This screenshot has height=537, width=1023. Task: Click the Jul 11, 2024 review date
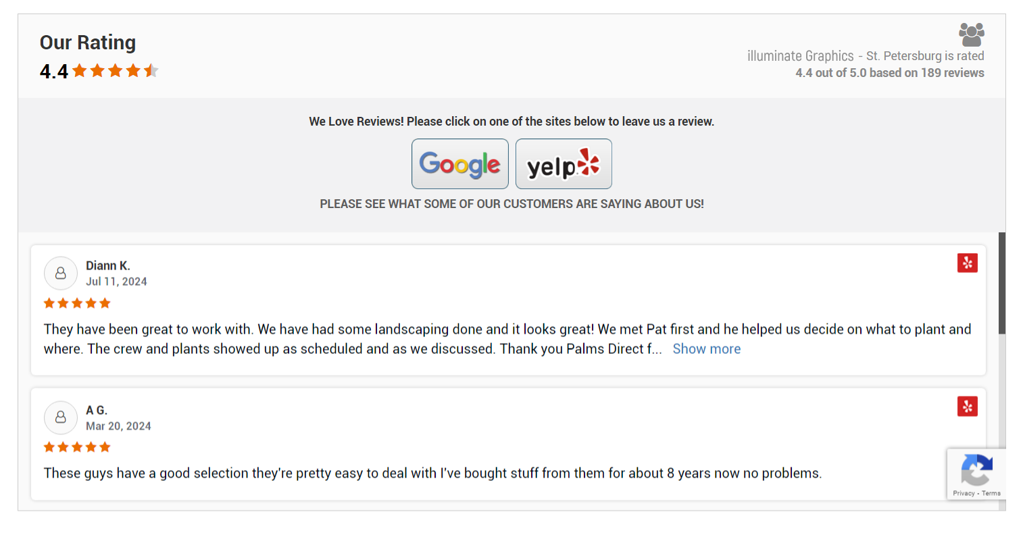[116, 282]
